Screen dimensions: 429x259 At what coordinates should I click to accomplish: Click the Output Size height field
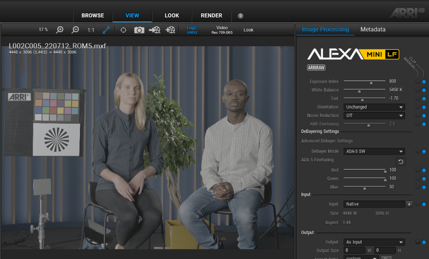[385, 250]
